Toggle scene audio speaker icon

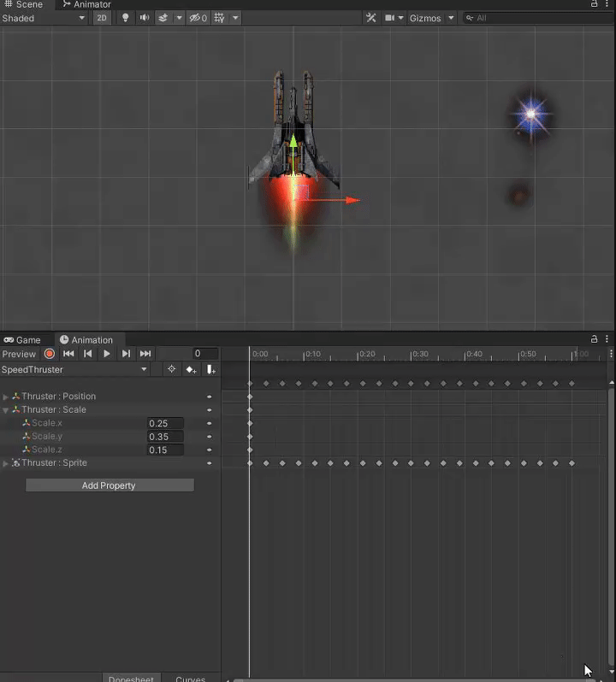tap(144, 18)
